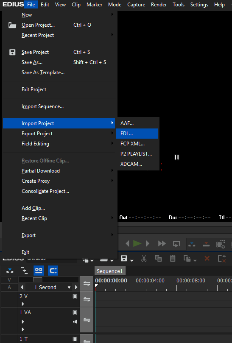Click the red Delete X icon
The image size is (232, 343).
207,259
